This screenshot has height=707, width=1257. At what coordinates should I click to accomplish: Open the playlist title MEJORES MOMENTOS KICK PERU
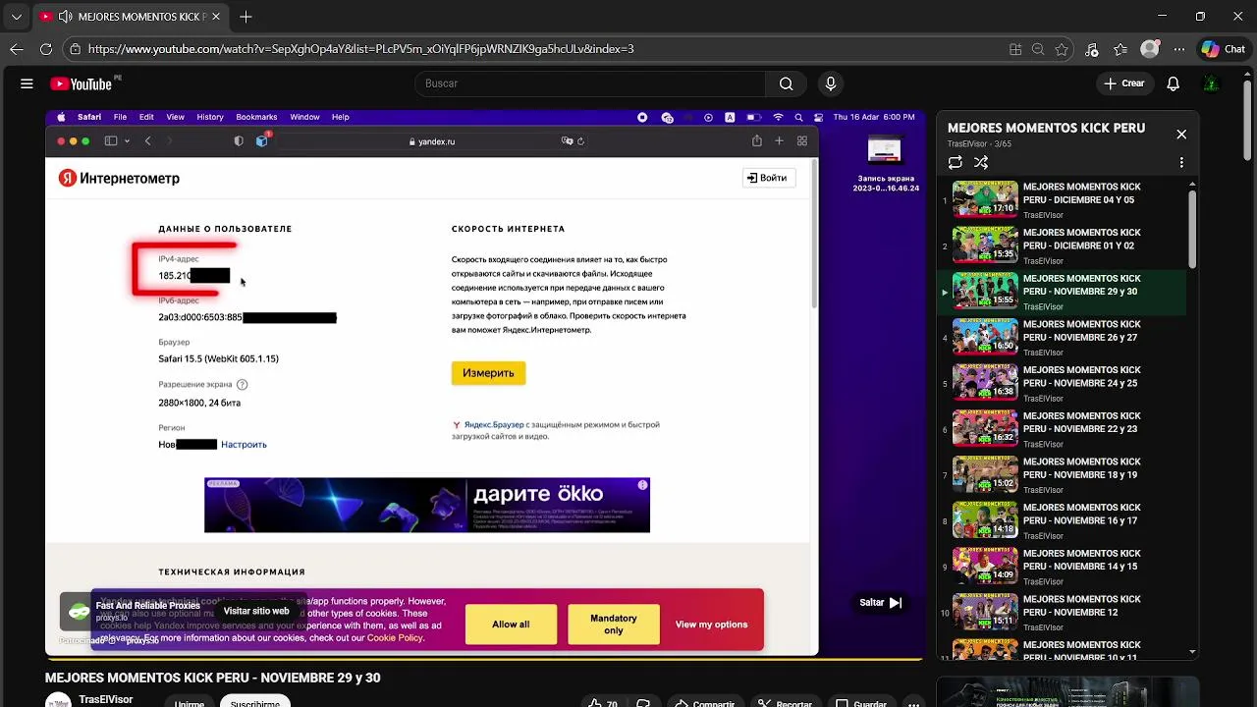pyautogui.click(x=1046, y=129)
